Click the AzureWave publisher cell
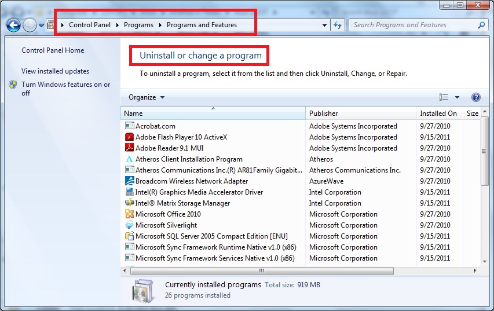494x311 pixels. (327, 181)
